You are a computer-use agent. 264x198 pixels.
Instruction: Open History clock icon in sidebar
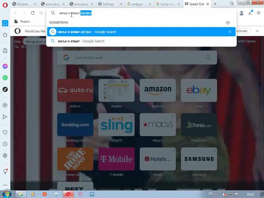click(x=5, y=144)
